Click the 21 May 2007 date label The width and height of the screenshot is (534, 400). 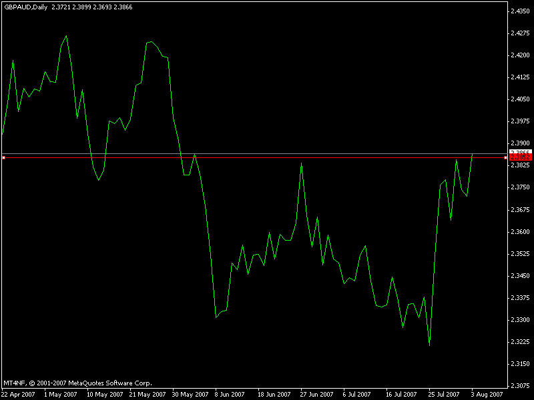[x=147, y=394]
